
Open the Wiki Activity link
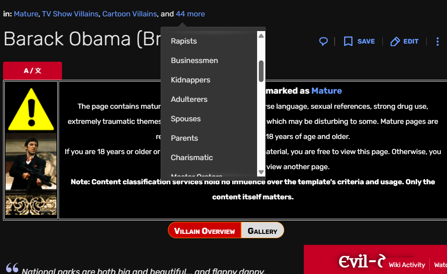pos(407,265)
